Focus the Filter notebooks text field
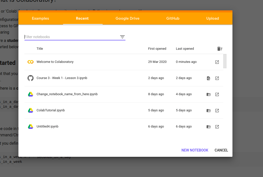 pos(71,37)
